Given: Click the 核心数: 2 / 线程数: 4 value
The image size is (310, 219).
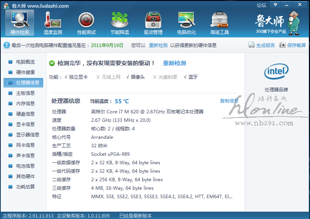Looking at the screenshot, I should [113, 129].
